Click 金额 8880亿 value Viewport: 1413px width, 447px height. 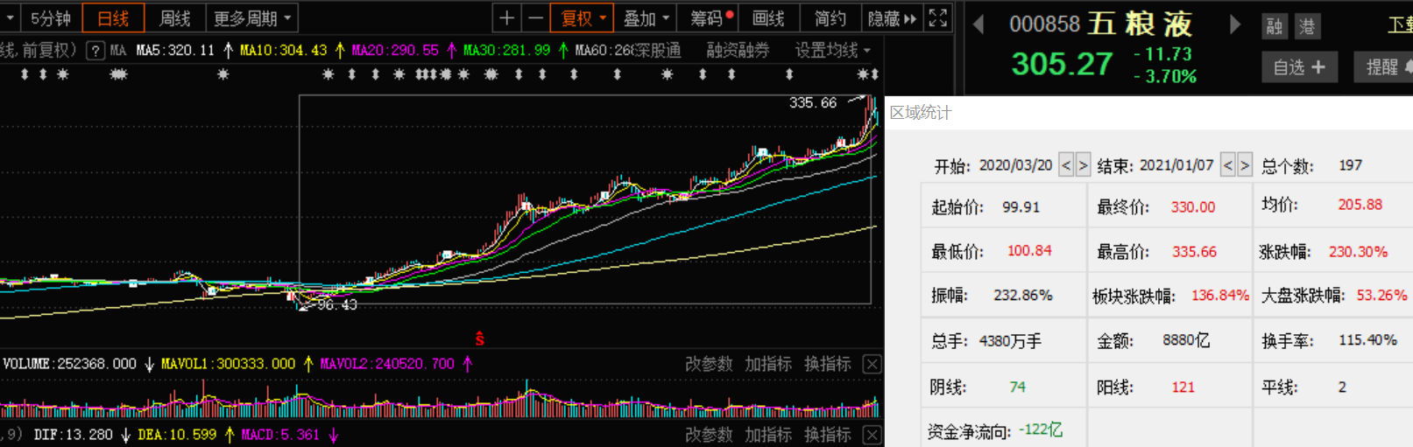click(1186, 340)
